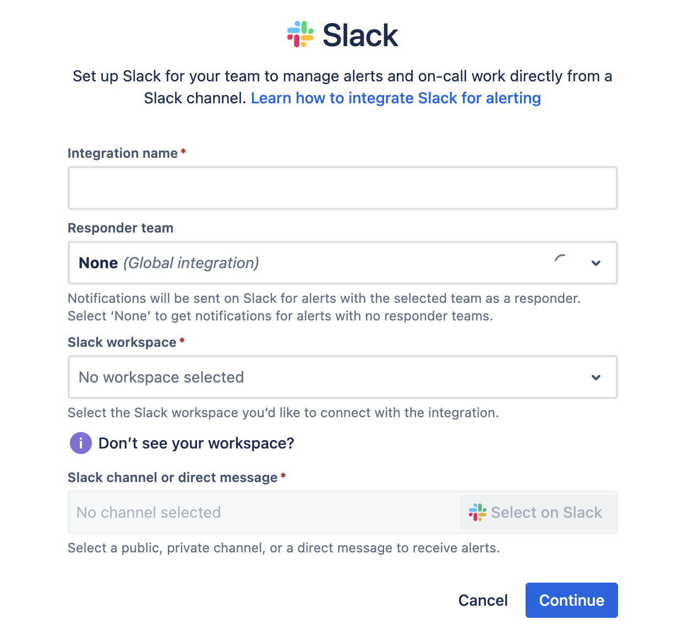
Task: Click the Slack icon inside the Select on Slack button
Action: pos(478,512)
